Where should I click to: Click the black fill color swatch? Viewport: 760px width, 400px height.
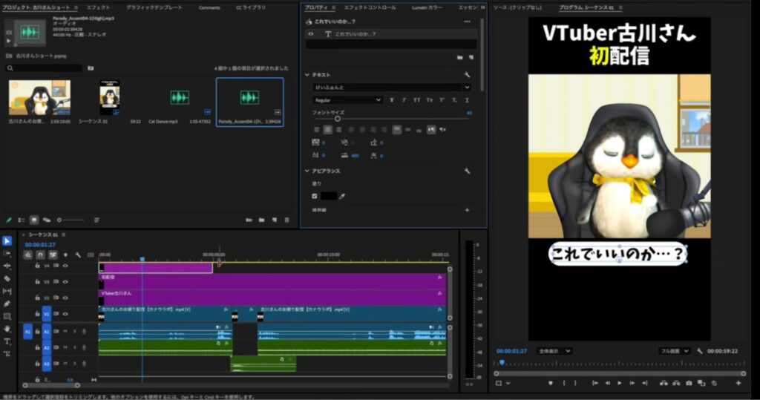(329, 196)
